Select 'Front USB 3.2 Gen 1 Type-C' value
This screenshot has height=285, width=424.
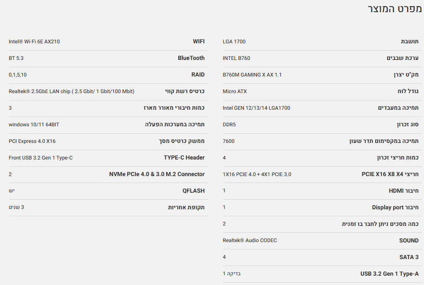(41, 158)
